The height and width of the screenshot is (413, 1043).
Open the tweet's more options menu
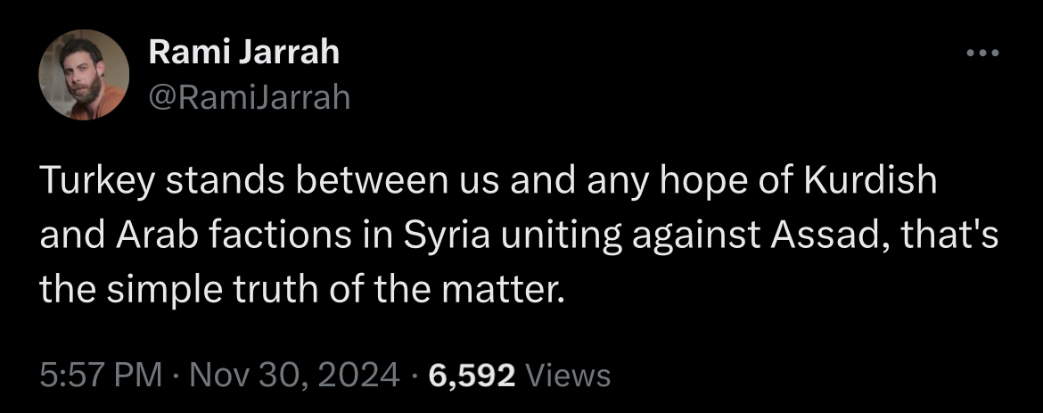[983, 54]
